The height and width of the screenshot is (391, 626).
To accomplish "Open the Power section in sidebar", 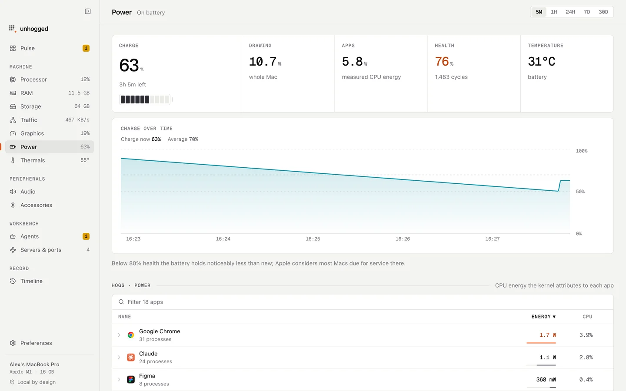I will click(x=50, y=147).
